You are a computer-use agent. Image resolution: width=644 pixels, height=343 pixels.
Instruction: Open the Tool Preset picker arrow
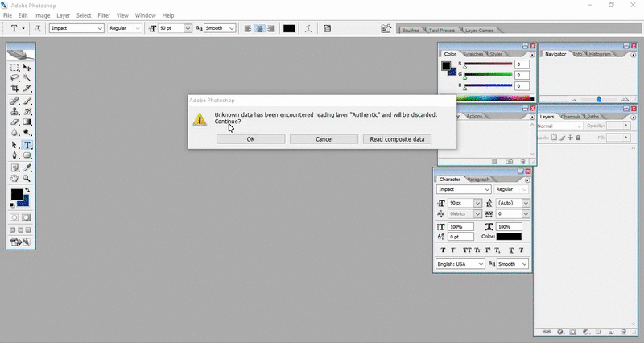click(x=23, y=28)
